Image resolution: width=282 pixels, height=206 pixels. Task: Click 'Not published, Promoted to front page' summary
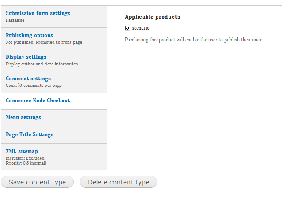(x=44, y=42)
